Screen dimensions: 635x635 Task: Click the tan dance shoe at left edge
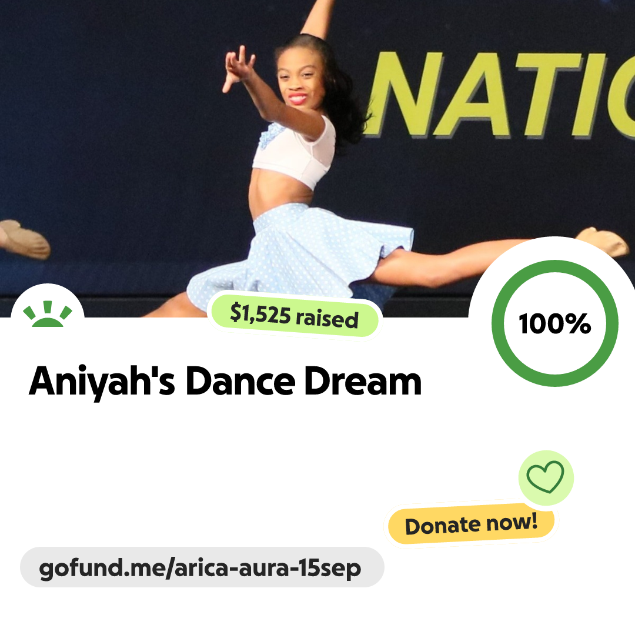pyautogui.click(x=24, y=239)
